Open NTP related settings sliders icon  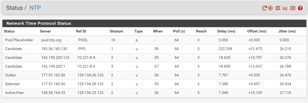click(278, 8)
